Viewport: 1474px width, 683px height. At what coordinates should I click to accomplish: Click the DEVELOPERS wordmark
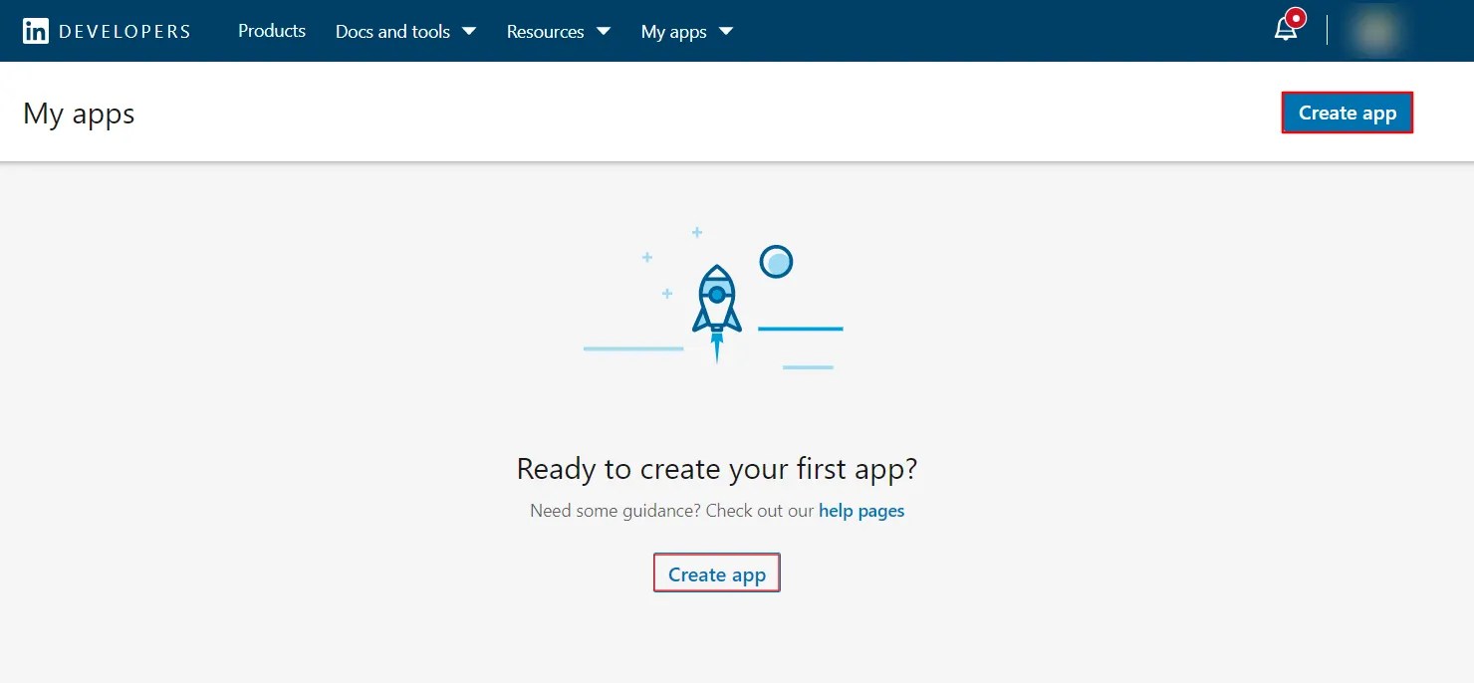click(123, 31)
